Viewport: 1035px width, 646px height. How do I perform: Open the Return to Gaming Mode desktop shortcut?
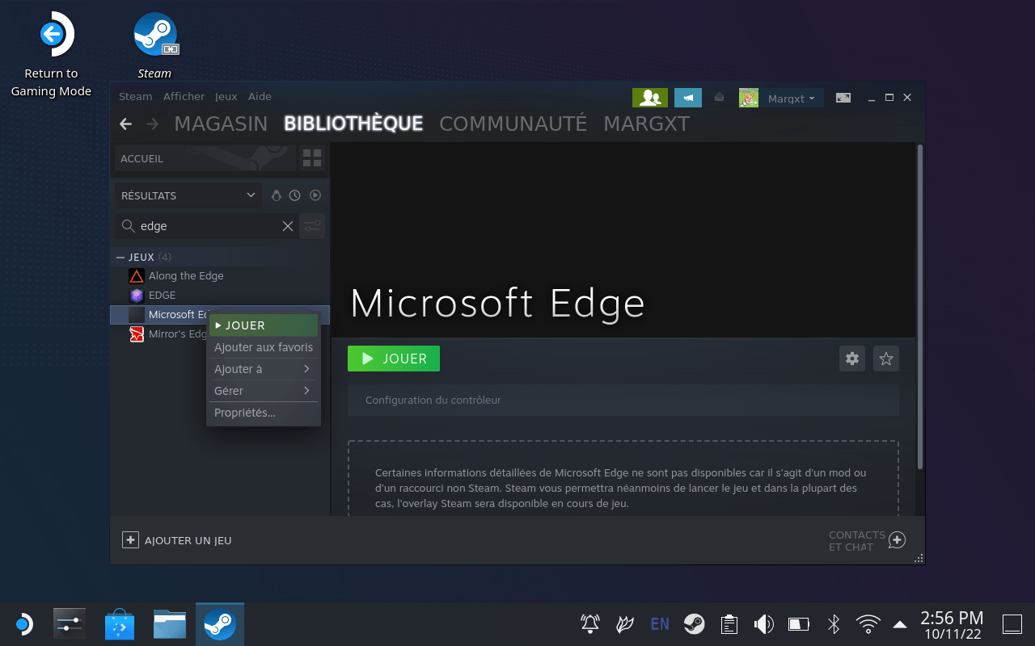coord(51,55)
